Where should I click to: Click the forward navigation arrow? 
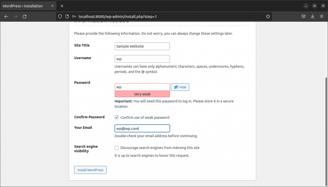pyautogui.click(x=15, y=17)
